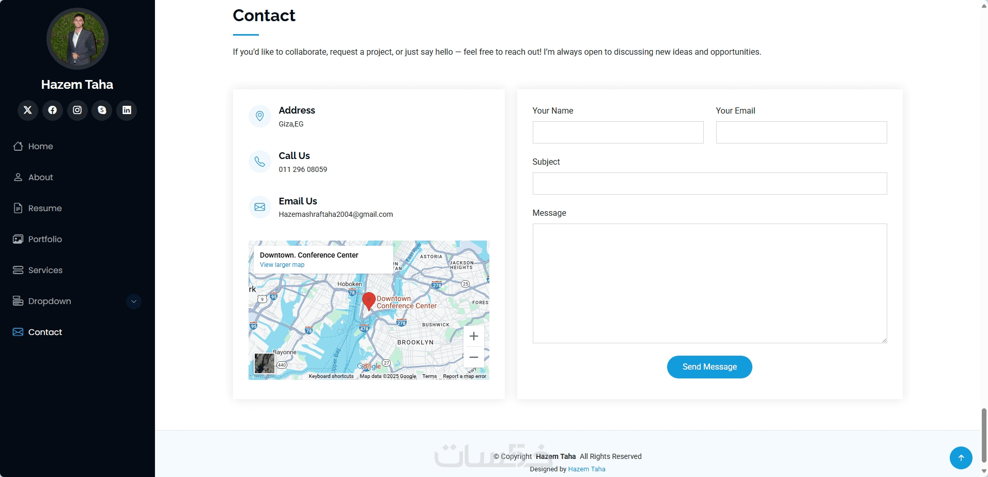Zoom in on the map

pyautogui.click(x=473, y=337)
